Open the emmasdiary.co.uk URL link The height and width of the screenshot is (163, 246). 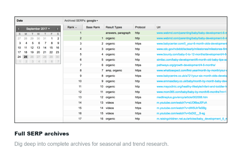[x=192, y=81]
